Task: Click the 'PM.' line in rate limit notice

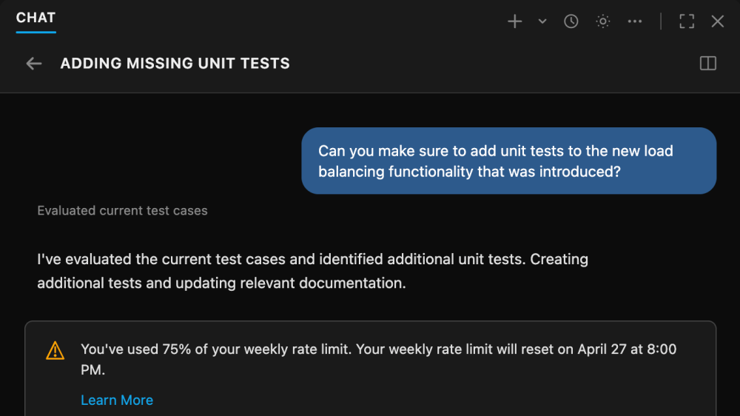Action: tap(93, 369)
